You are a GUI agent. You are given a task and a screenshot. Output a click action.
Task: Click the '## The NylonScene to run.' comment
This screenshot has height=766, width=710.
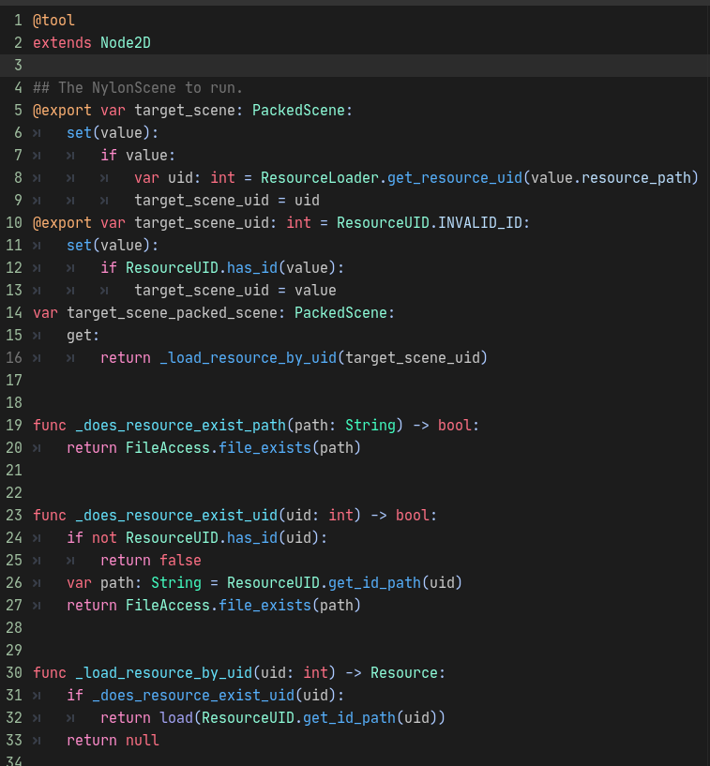tap(138, 88)
